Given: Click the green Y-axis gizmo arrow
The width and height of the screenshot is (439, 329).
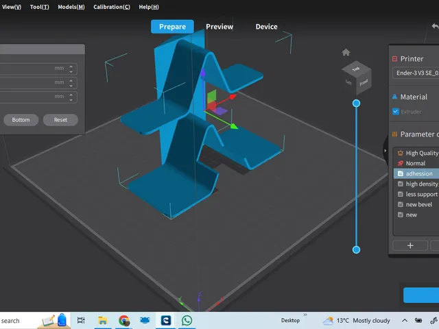Looking at the screenshot, I should point(234,126).
